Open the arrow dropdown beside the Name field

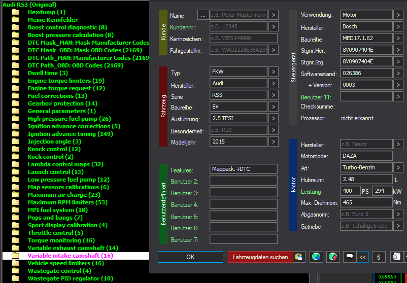pos(274,15)
